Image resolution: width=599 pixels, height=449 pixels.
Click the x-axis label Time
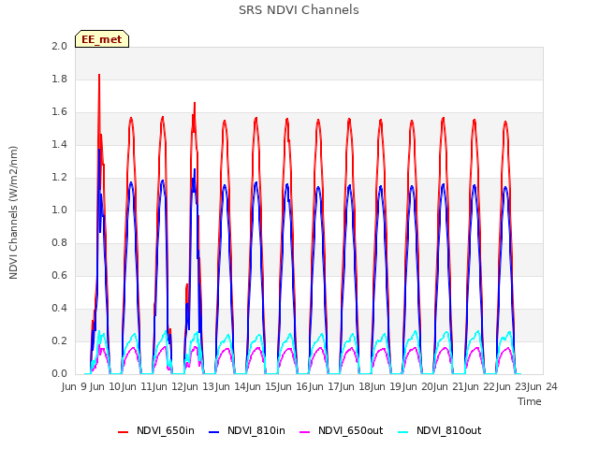tap(529, 401)
